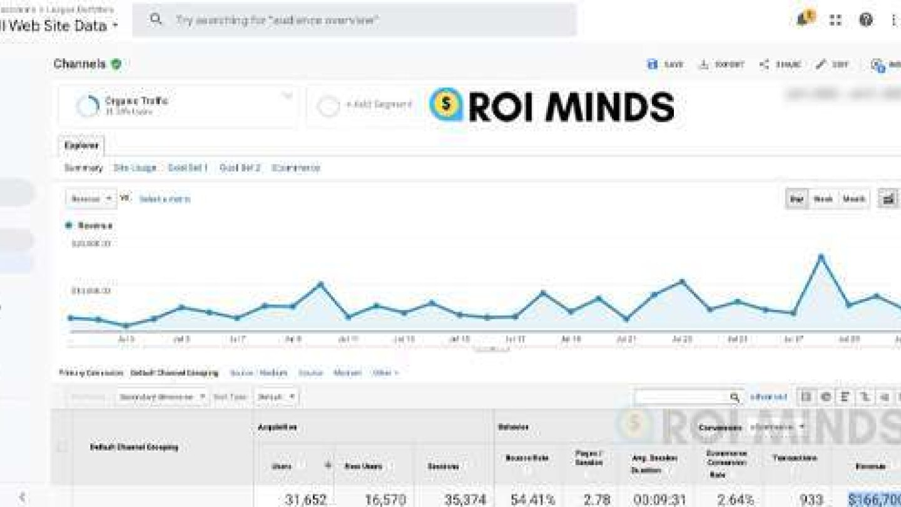Tick the table header select-all checkbox
The height and width of the screenshot is (507, 901).
[62, 447]
